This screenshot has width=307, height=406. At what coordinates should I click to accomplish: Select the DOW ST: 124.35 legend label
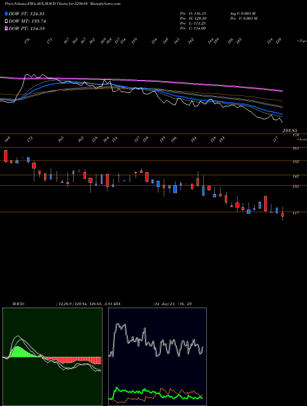point(27,14)
